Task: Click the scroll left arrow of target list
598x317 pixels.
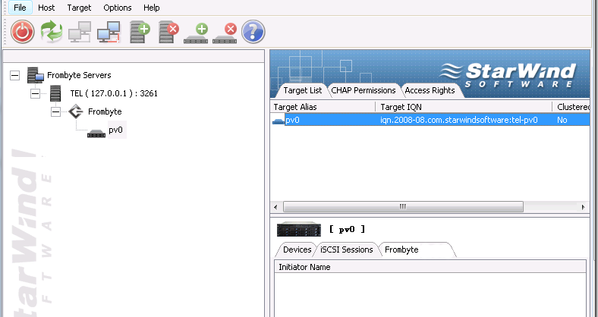Action: tap(275, 207)
